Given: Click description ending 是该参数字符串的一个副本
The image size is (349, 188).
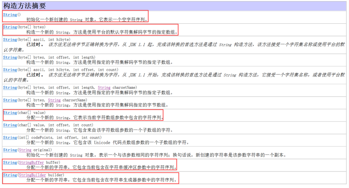Looking at the screenshot, I should coord(156,155).
